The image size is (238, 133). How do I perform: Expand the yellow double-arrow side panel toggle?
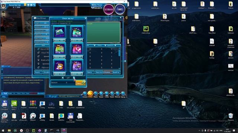[126, 18]
